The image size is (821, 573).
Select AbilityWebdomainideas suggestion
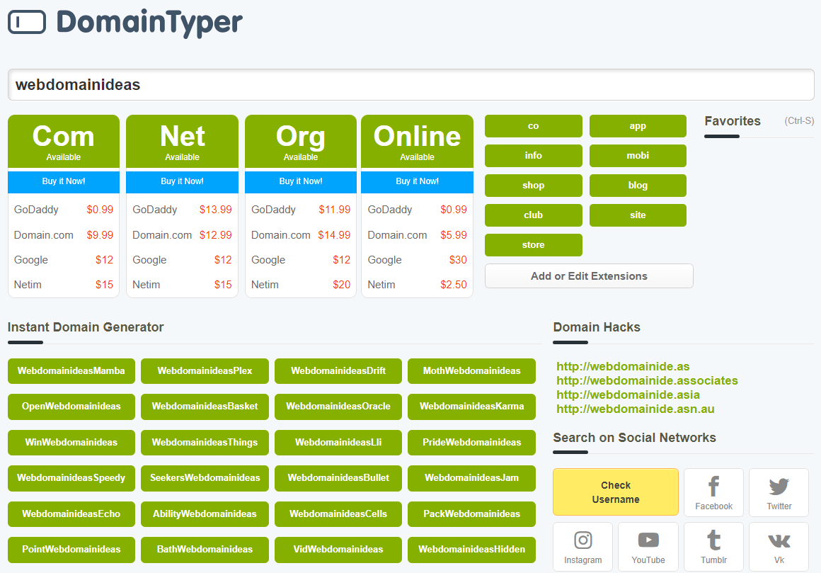coord(205,514)
